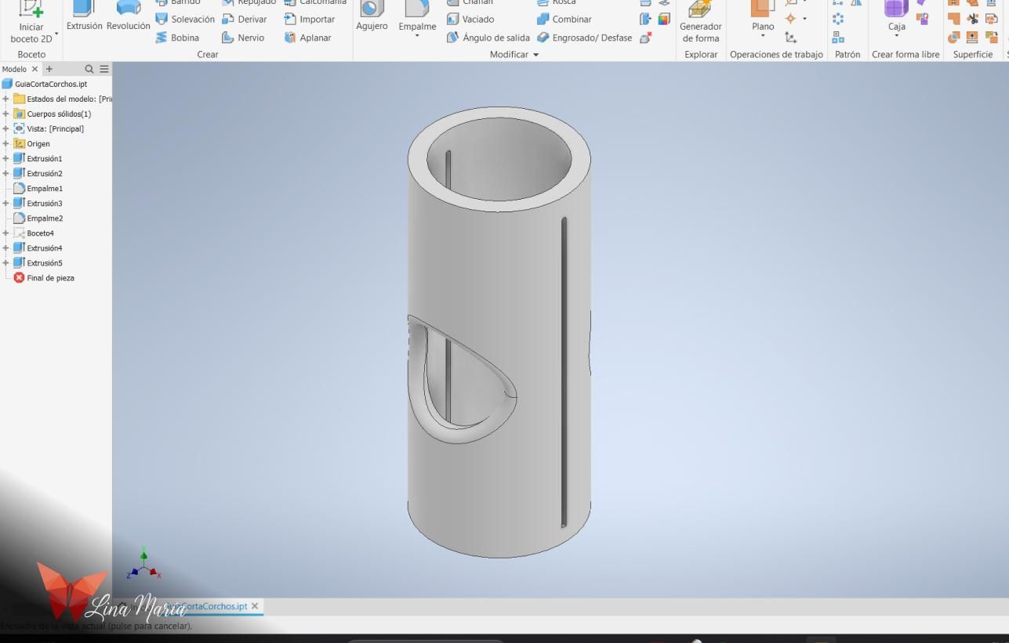The image size is (1009, 643).
Task: Expand the Extrusión4 feature node
Action: [6, 247]
